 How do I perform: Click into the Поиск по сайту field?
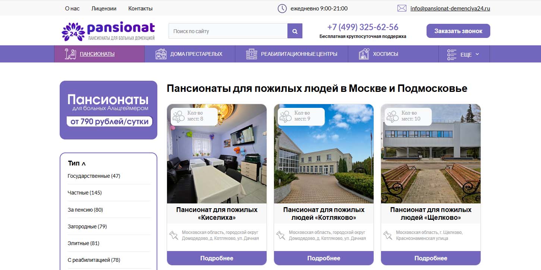[x=228, y=31]
